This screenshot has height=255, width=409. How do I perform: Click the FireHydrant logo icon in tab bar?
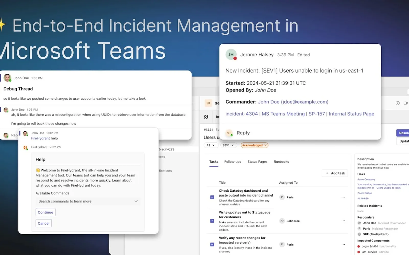(206, 117)
